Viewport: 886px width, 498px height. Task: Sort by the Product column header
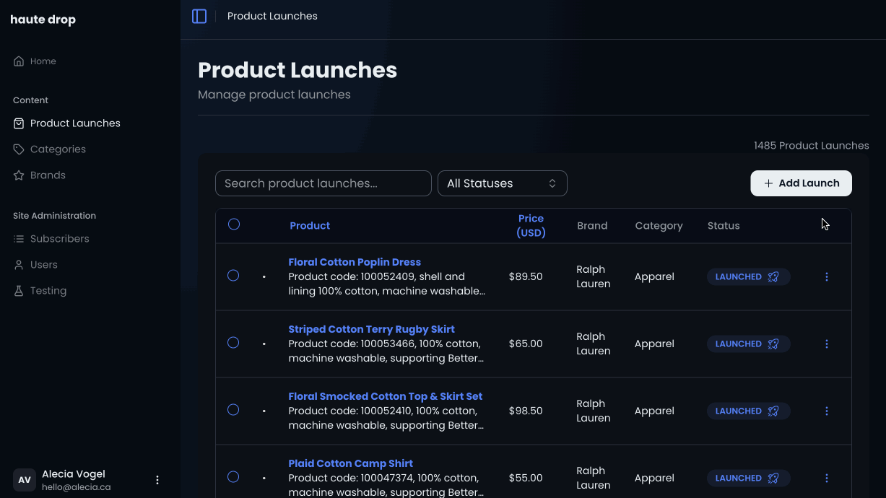point(310,226)
